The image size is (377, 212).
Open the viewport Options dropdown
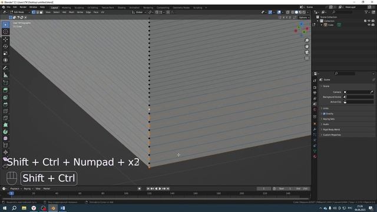click(x=304, y=17)
